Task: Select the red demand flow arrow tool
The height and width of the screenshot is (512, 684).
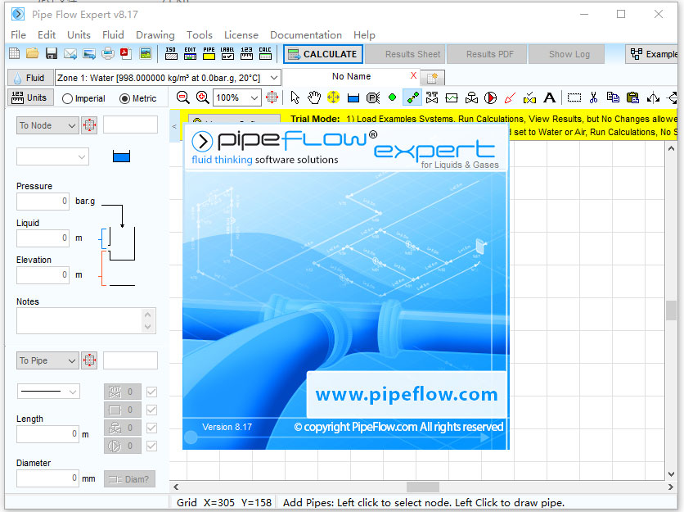Action: coord(510,97)
